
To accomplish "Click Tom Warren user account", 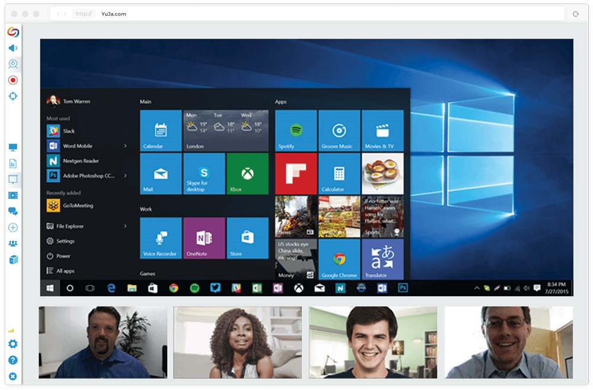I will pos(69,101).
